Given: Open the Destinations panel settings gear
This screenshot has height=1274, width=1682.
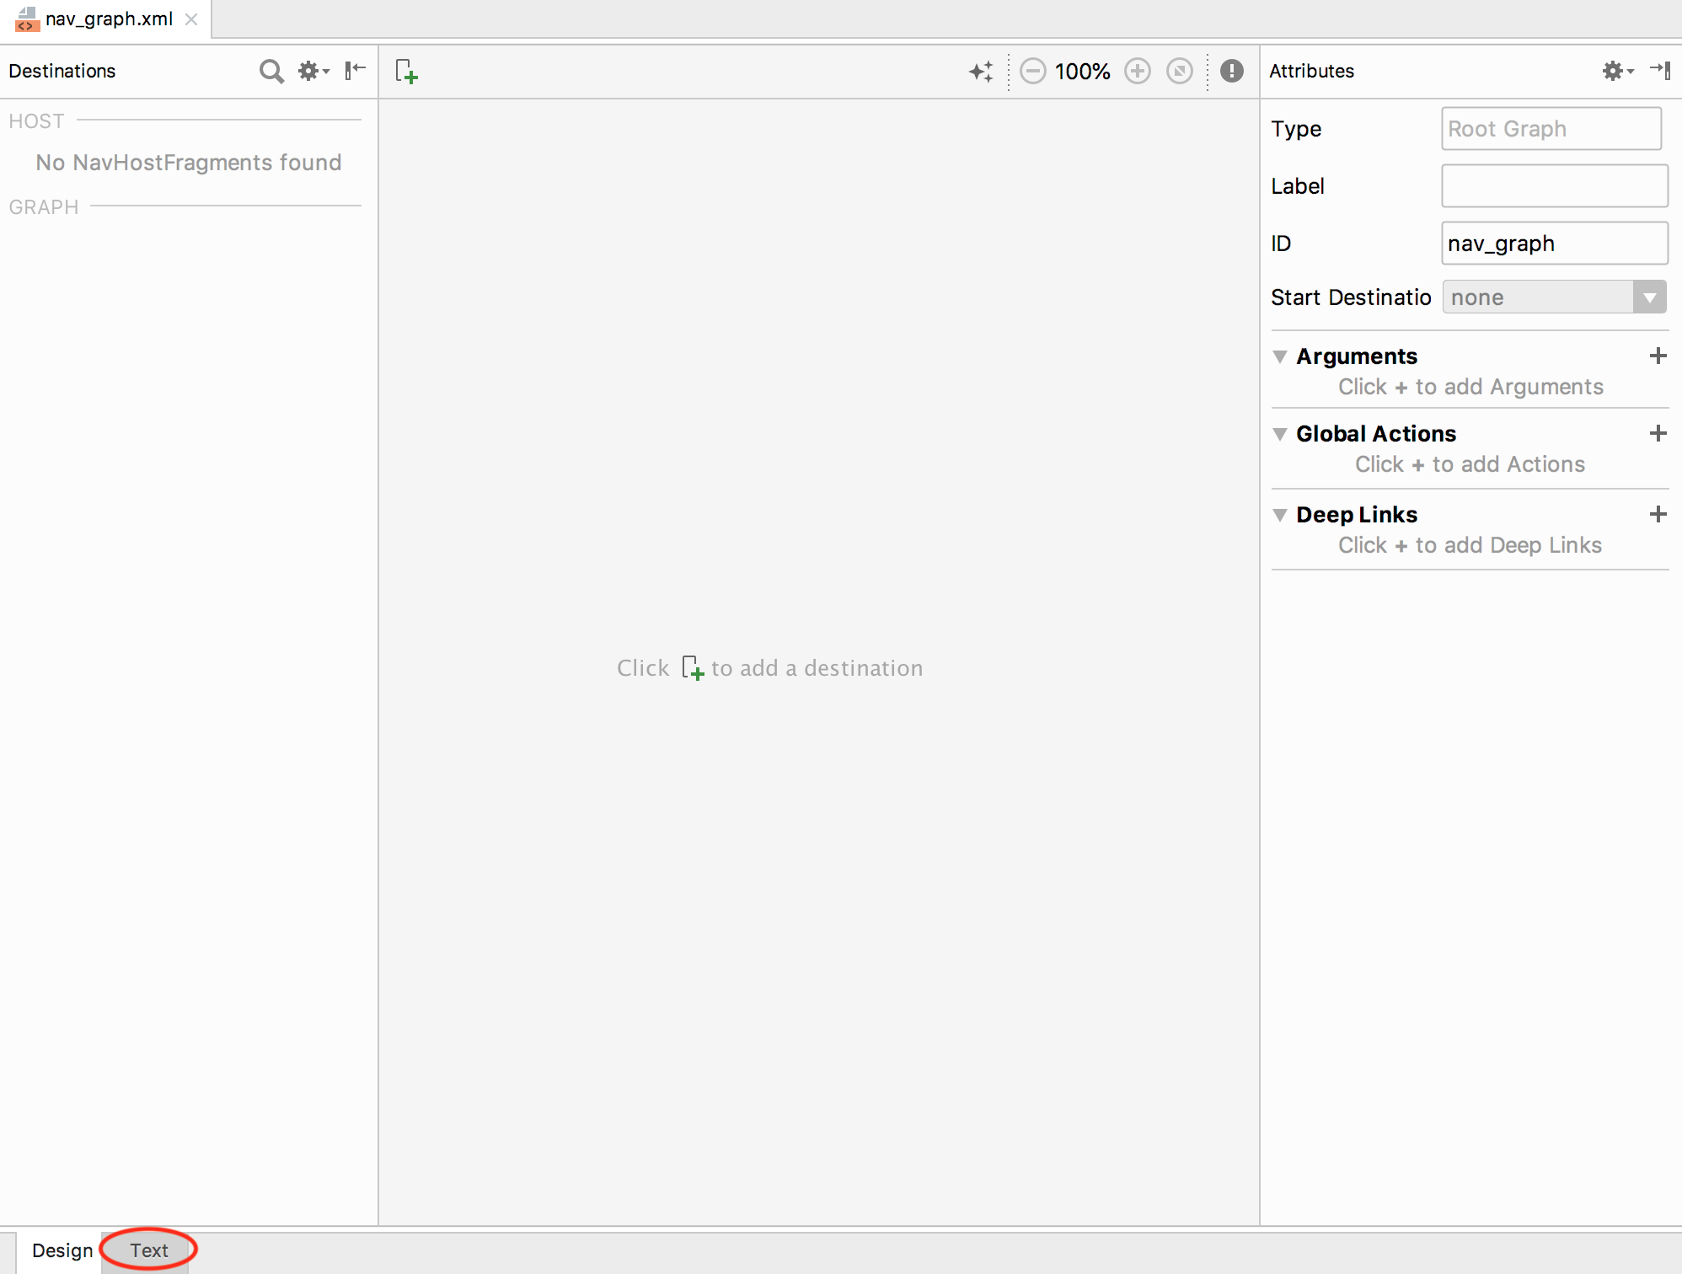Looking at the screenshot, I should point(308,71).
